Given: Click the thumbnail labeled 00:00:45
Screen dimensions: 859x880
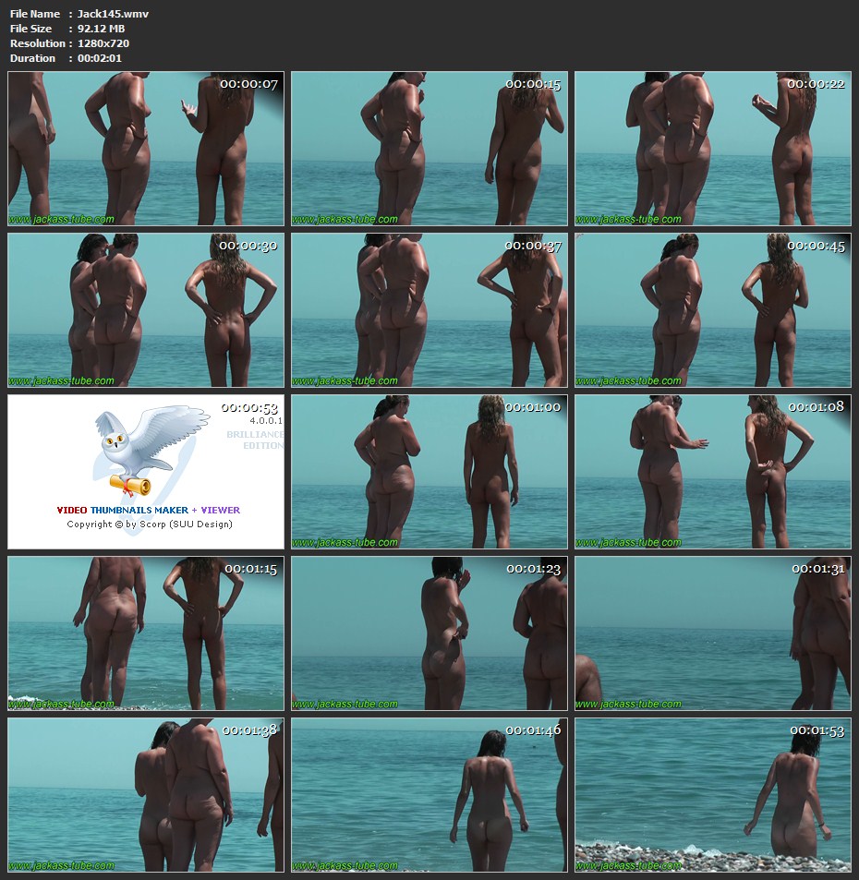Looking at the screenshot, I should (x=712, y=310).
